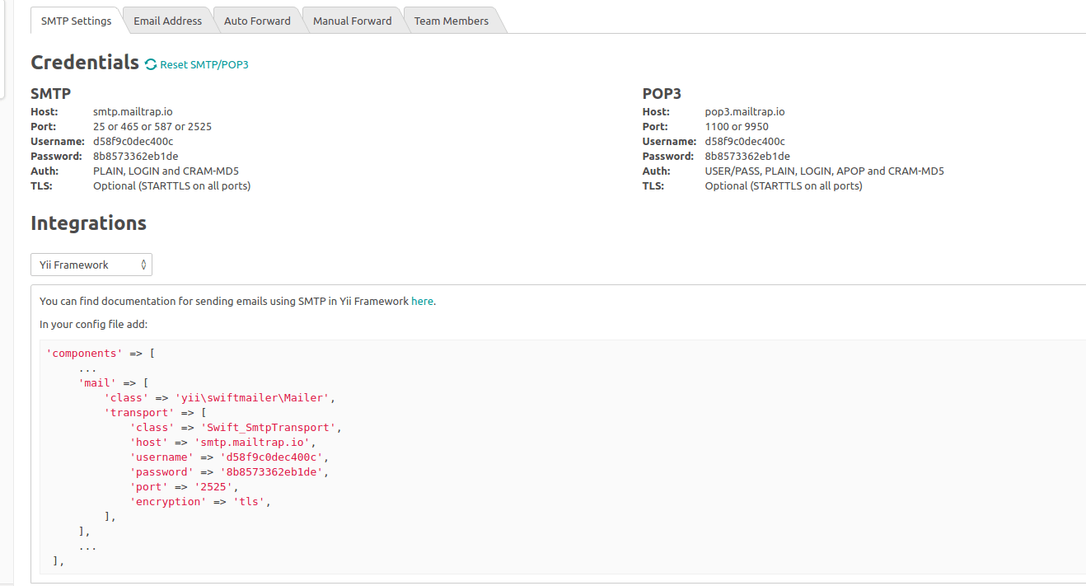
Task: Click the SMTP username d58f9c0dec400c
Action: tap(133, 141)
